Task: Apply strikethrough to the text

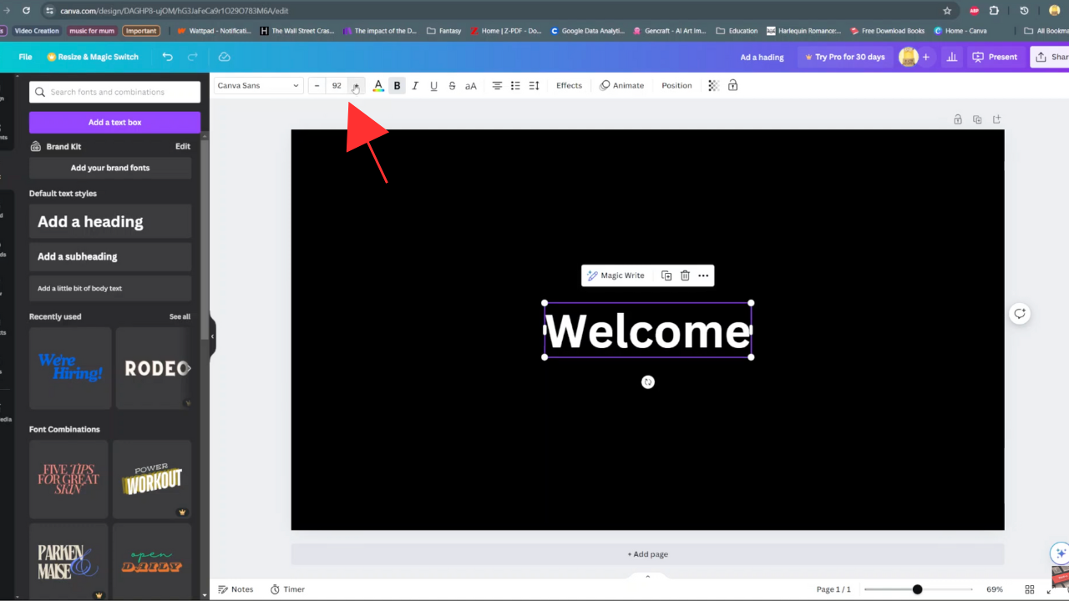Action: coord(452,85)
